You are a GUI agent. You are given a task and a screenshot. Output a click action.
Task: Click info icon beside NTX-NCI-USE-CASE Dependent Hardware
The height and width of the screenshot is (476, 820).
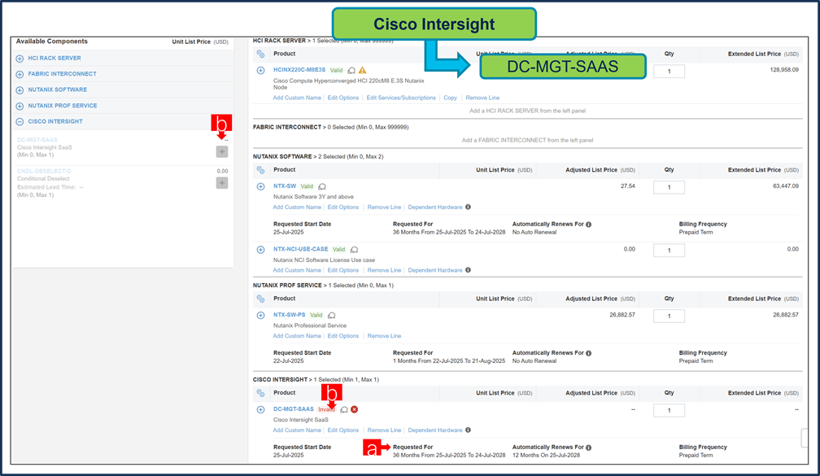[468, 270]
